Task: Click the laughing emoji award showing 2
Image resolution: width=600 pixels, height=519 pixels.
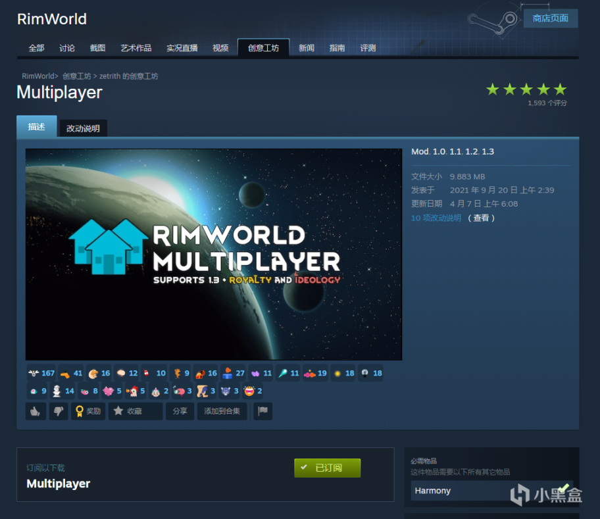Action: tap(253, 391)
